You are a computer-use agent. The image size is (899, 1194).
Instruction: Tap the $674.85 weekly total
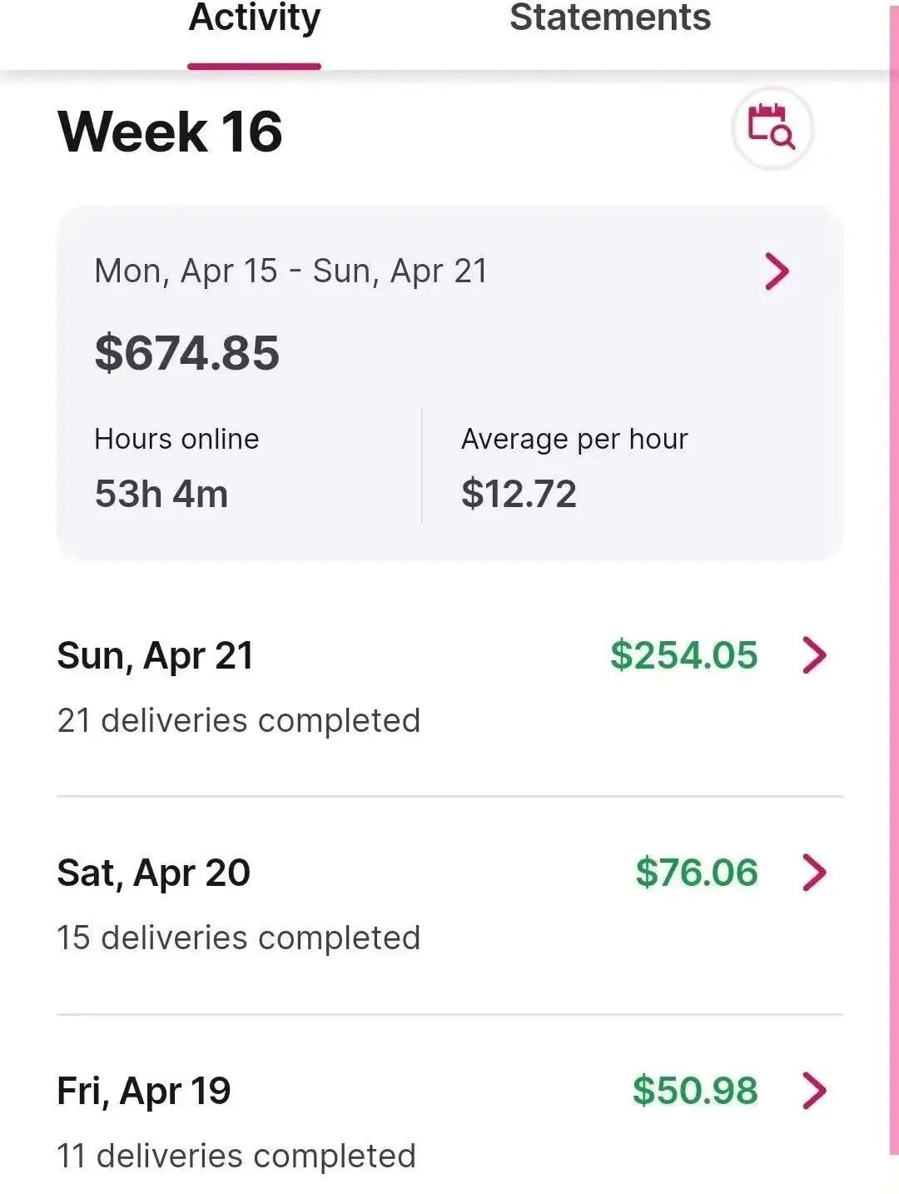[186, 352]
